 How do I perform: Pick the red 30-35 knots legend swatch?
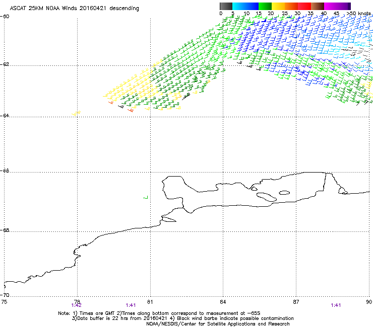(x=304, y=6)
